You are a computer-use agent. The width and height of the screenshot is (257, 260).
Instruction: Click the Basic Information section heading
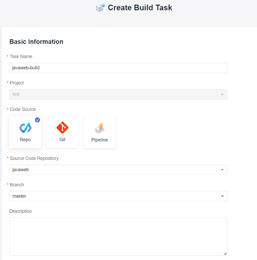tap(36, 42)
